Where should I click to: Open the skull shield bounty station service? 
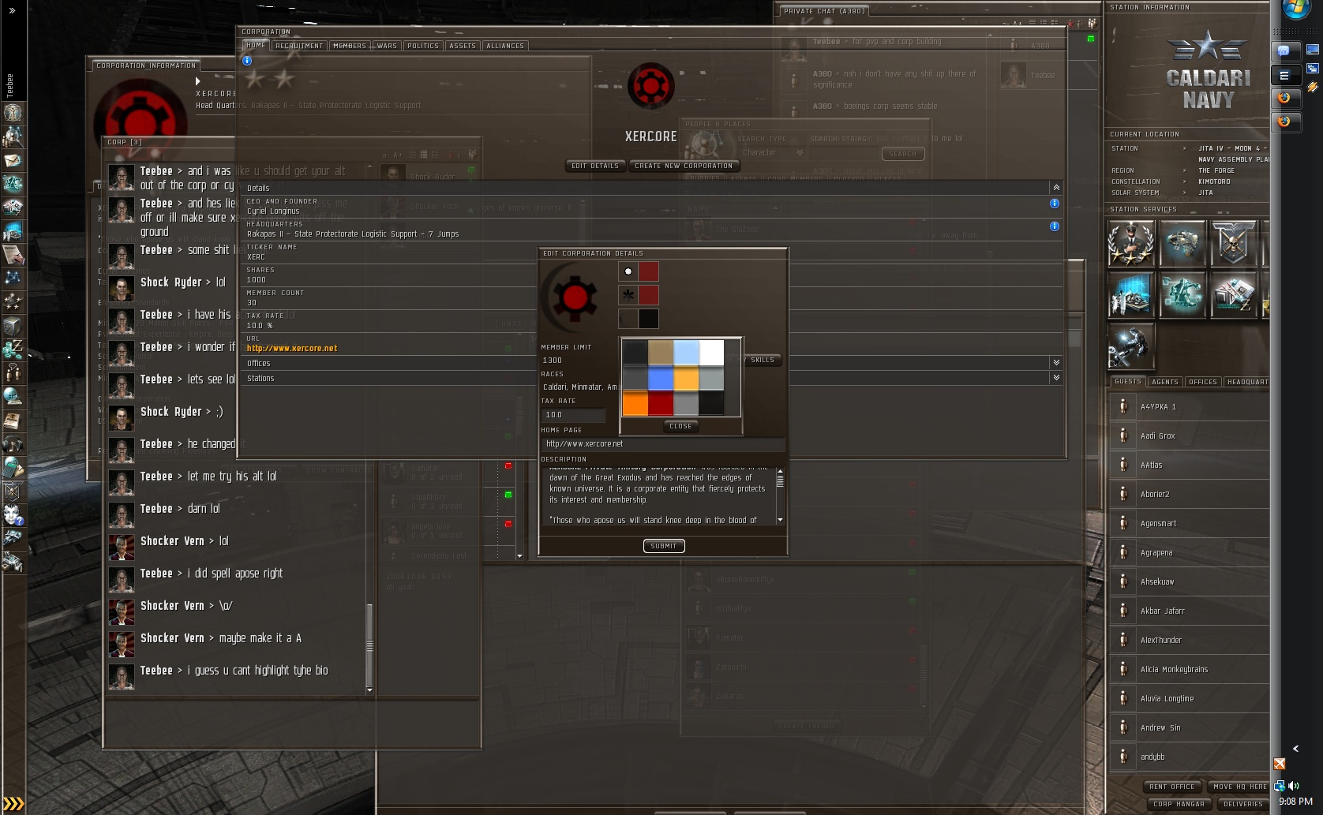coord(1234,243)
